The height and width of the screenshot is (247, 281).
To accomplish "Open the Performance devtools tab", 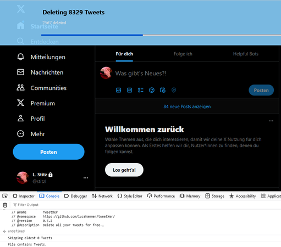I will point(161,196).
